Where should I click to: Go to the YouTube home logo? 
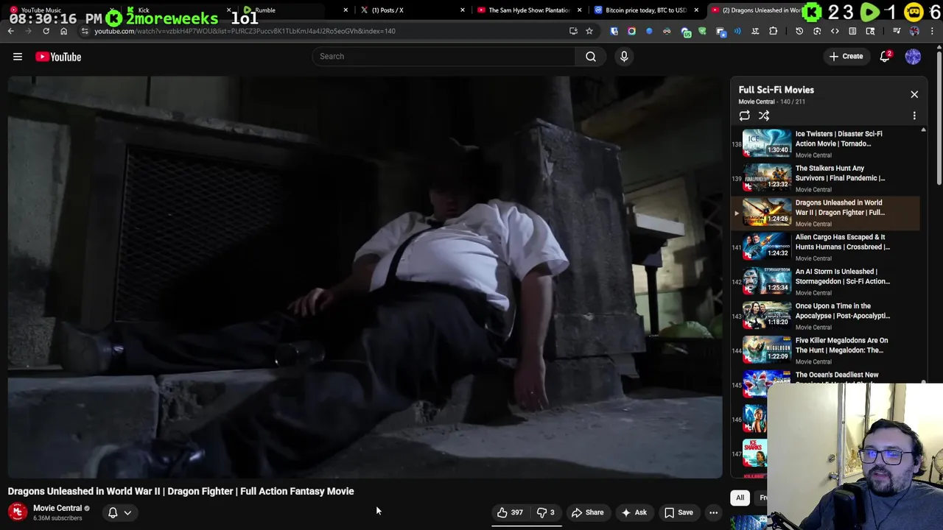(x=58, y=57)
